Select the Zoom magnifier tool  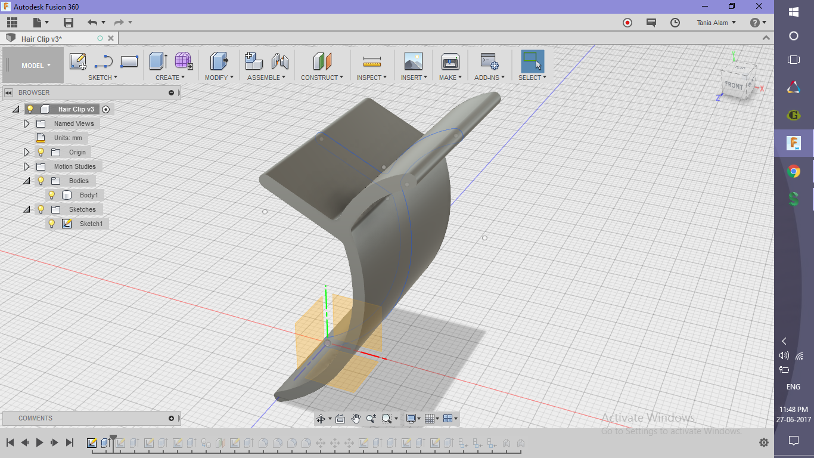pyautogui.click(x=371, y=419)
